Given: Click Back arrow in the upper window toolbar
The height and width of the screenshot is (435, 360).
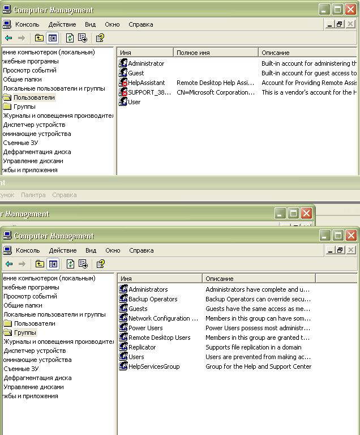Looking at the screenshot, I should coord(8,38).
